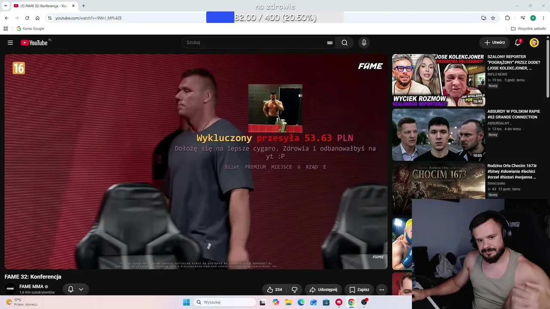Open the Chrome three-dot menu
550x309 pixels.
pyautogui.click(x=544, y=18)
